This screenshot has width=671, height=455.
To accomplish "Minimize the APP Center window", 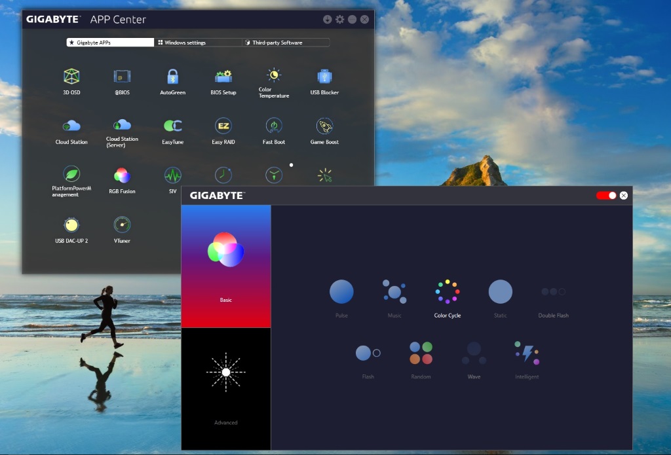I will tap(352, 19).
